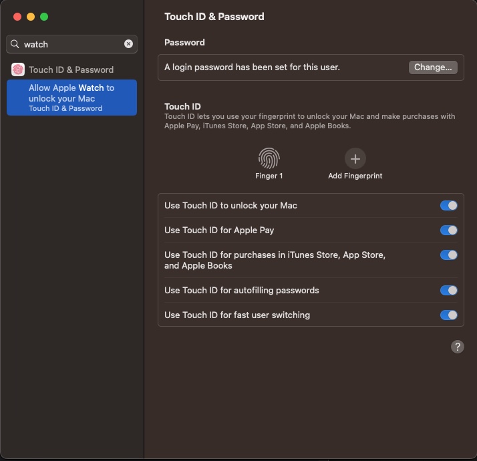
Task: Click the "Touch ID lets you use your fingerprint" description
Action: (310, 121)
